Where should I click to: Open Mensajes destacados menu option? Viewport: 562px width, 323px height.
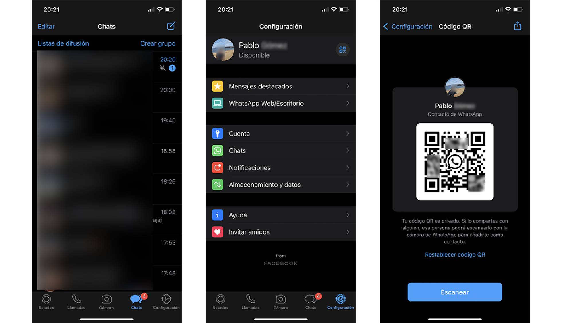[281, 86]
